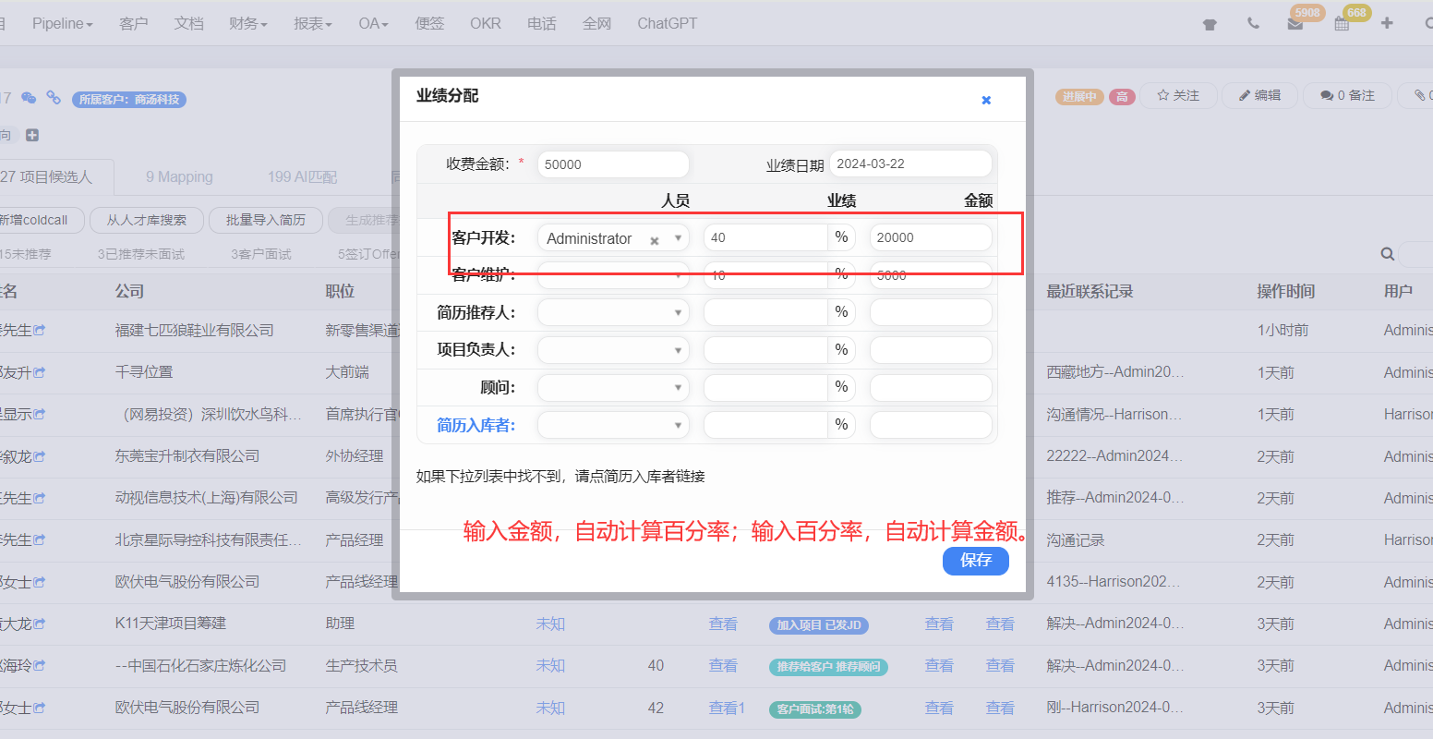This screenshot has height=739, width=1433.
Task: Click the 项目负责人 amount field
Action: pyautogui.click(x=931, y=350)
